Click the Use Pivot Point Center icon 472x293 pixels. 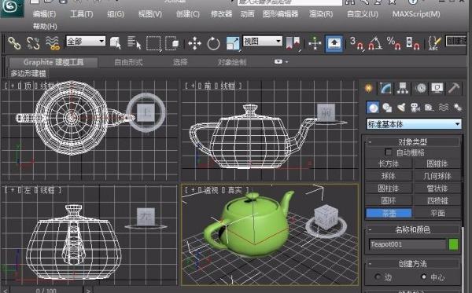293,43
